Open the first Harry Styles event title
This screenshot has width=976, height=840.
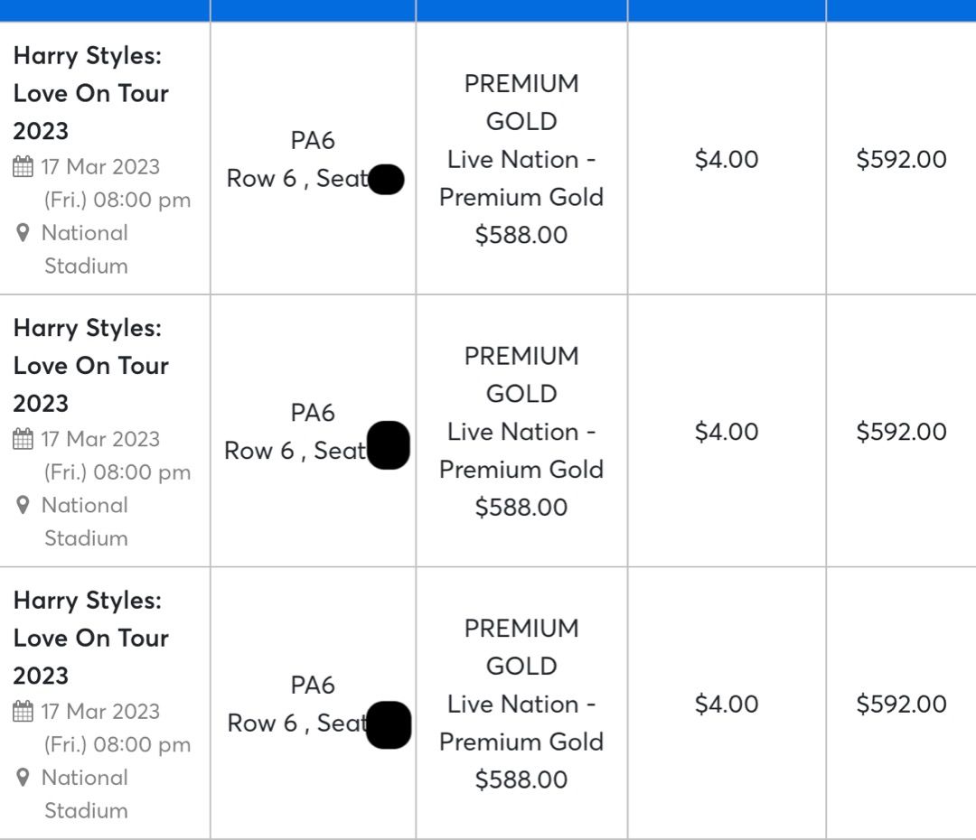91,93
